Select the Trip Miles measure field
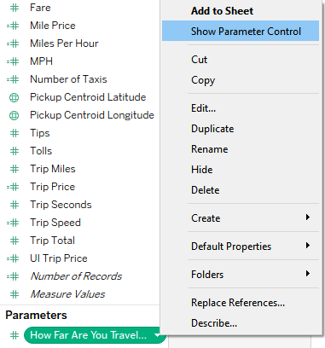The width and height of the screenshot is (325, 348). pyautogui.click(x=53, y=169)
